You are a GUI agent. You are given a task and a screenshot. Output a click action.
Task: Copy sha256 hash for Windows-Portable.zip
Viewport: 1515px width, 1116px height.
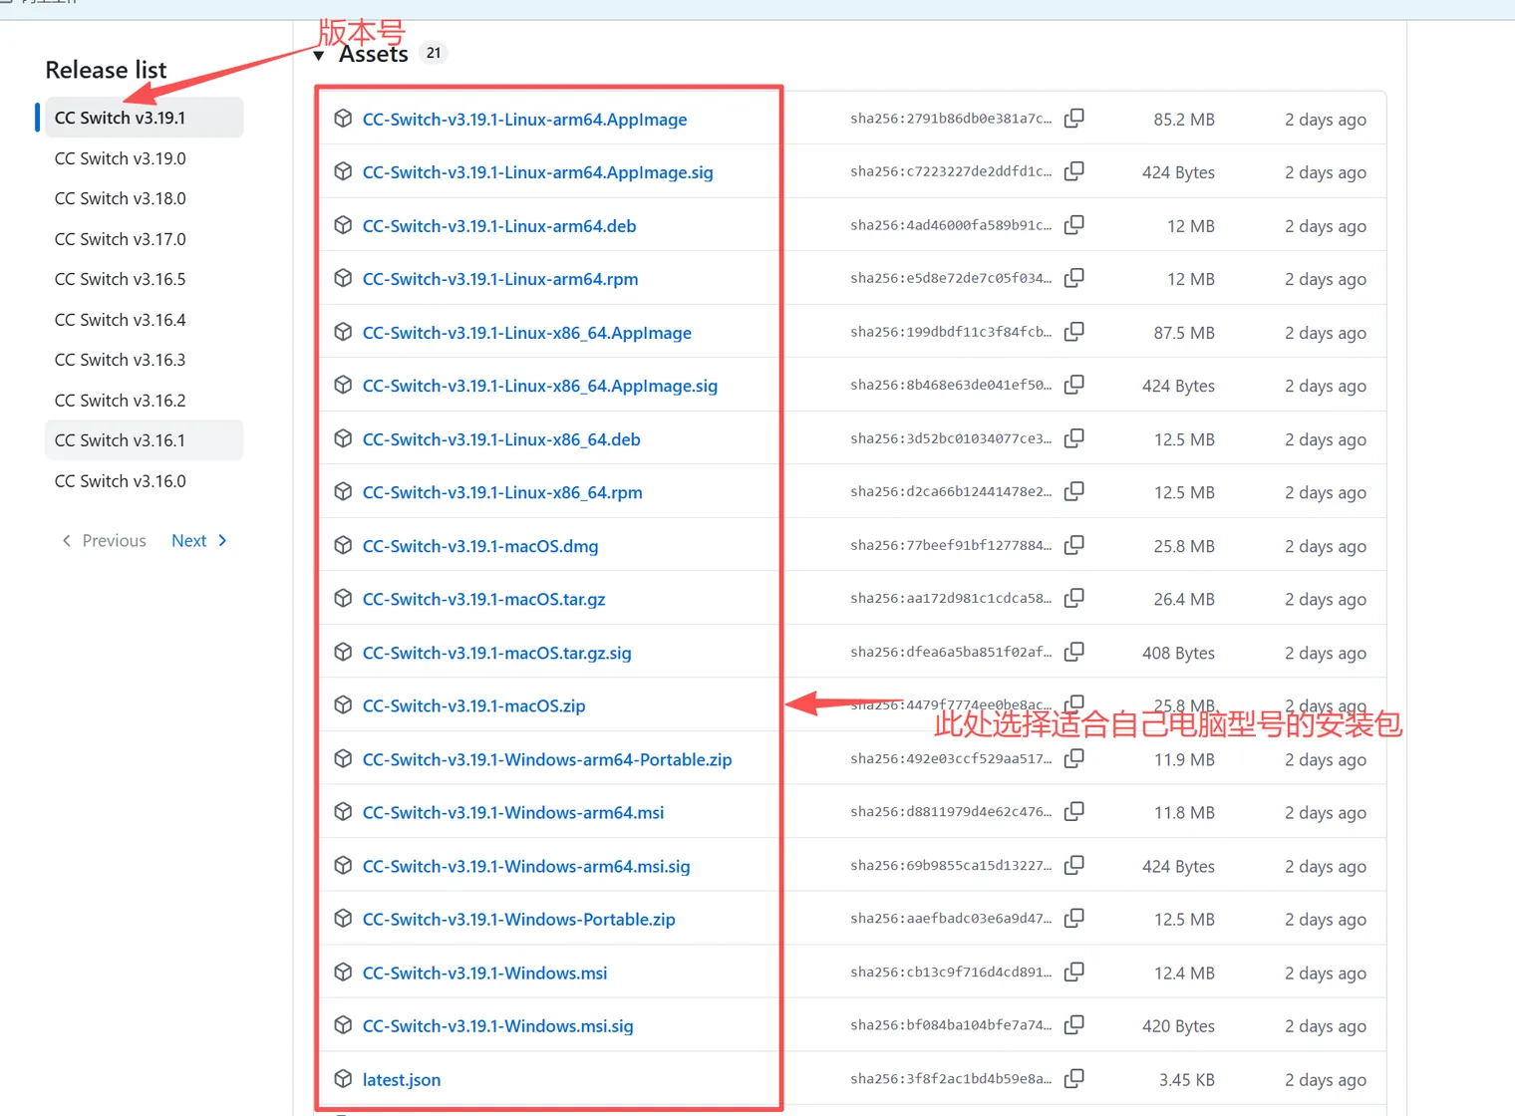1073,919
